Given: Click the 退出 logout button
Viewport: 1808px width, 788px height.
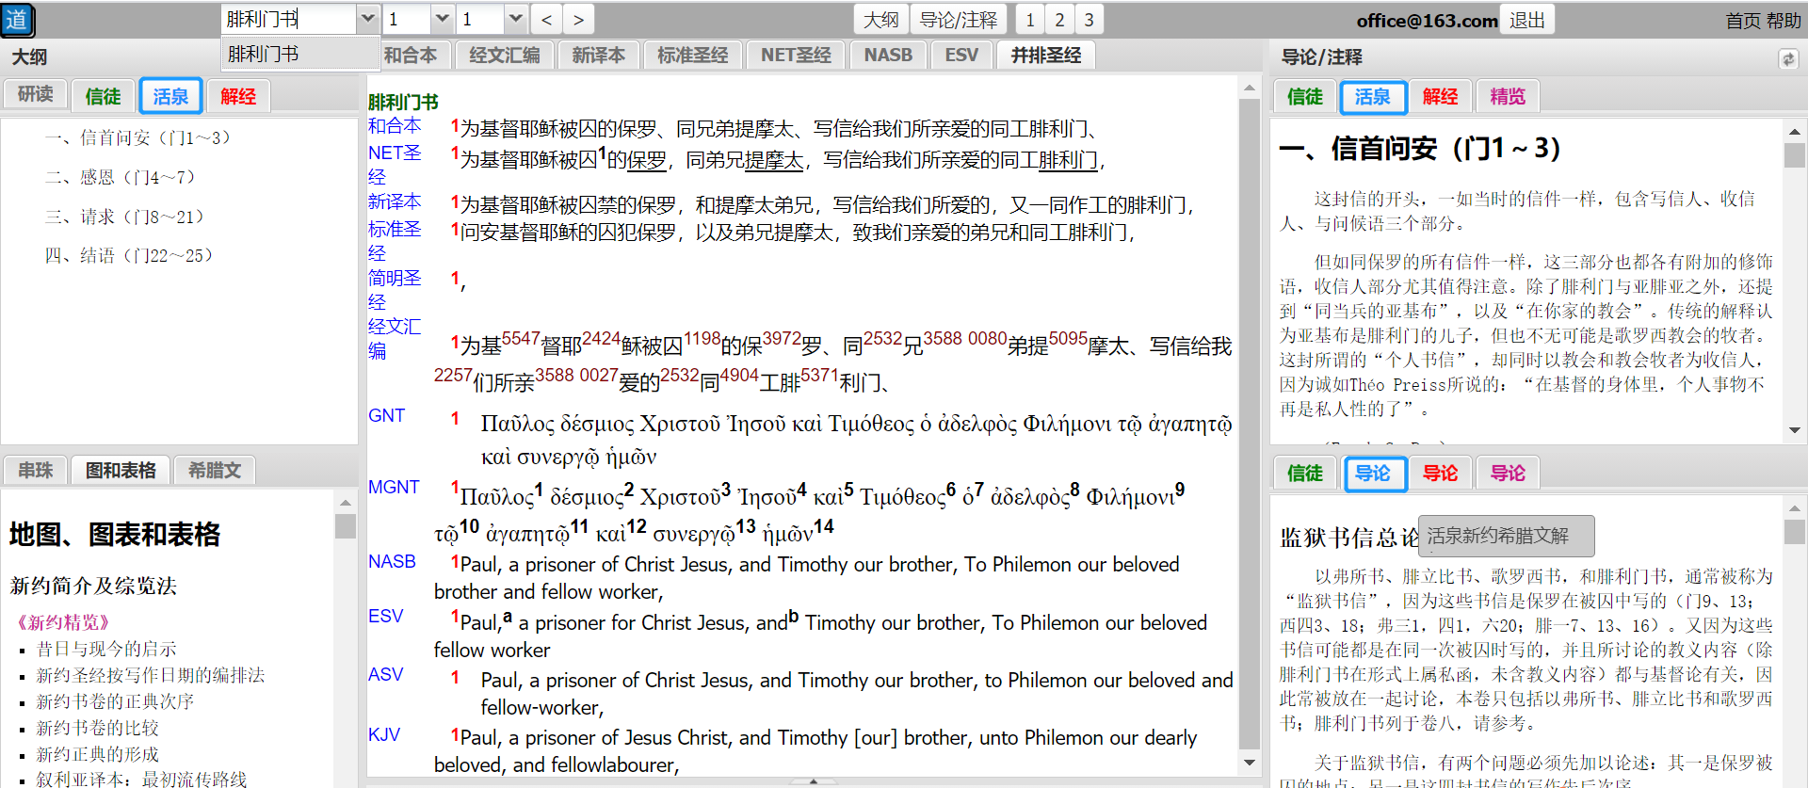Looking at the screenshot, I should pos(1526,20).
